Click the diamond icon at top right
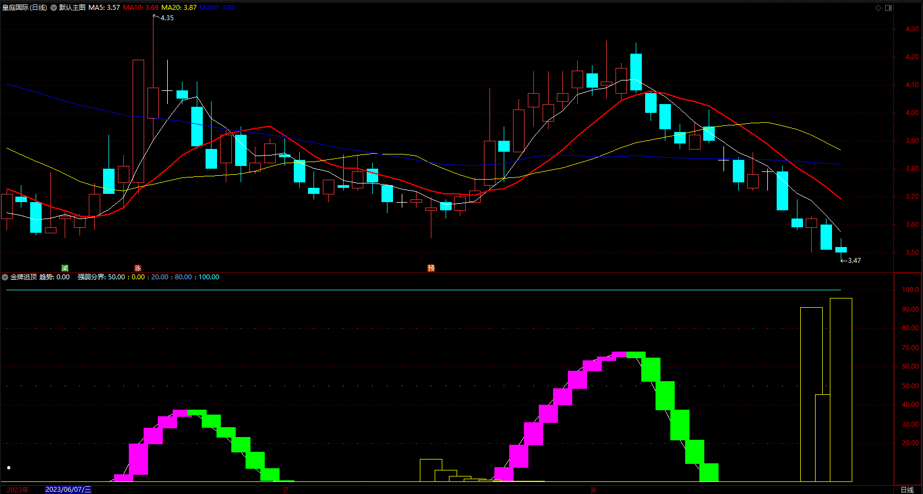The image size is (923, 494). tap(878, 8)
